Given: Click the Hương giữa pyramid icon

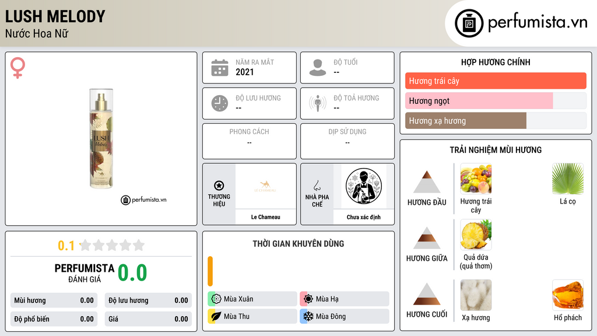Looking at the screenshot, I should pyautogui.click(x=427, y=238).
